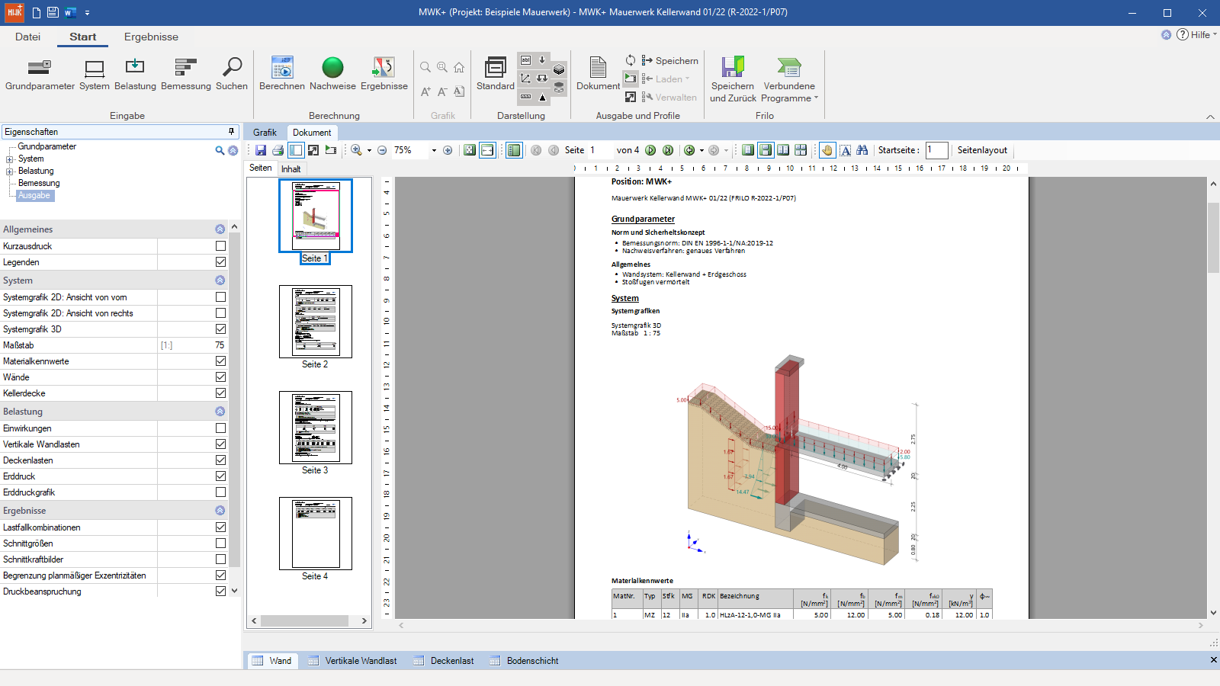Image resolution: width=1220 pixels, height=686 pixels.
Task: Enable the Kurzausdruck checkbox
Action: pos(220,246)
